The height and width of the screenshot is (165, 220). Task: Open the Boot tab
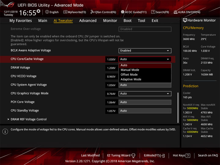[x=127, y=21]
